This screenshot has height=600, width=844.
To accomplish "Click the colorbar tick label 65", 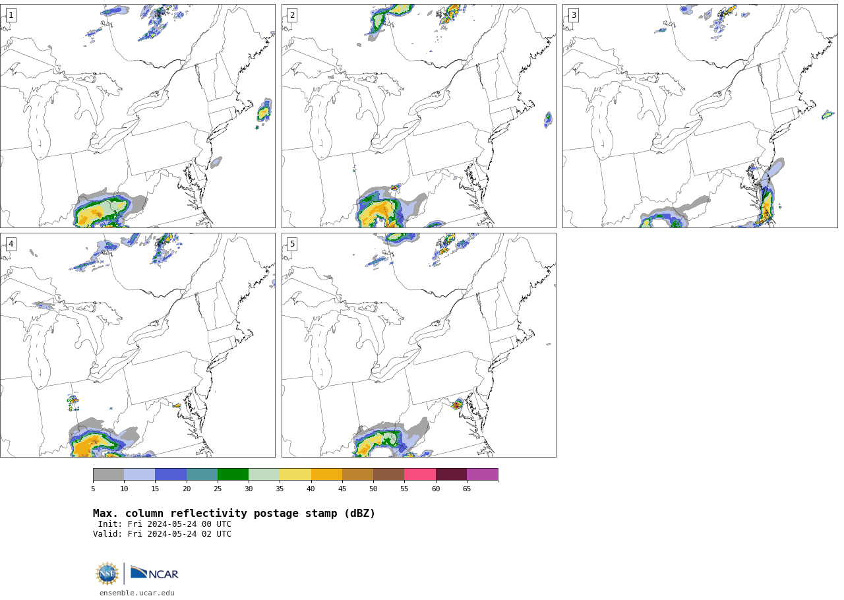I will [x=467, y=489].
